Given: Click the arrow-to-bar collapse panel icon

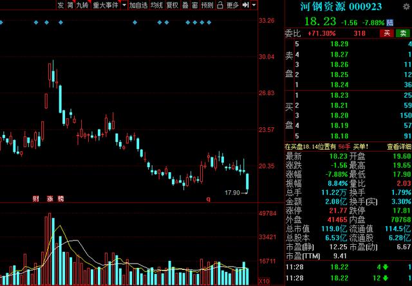Looking at the screenshot, I should coord(245,5).
